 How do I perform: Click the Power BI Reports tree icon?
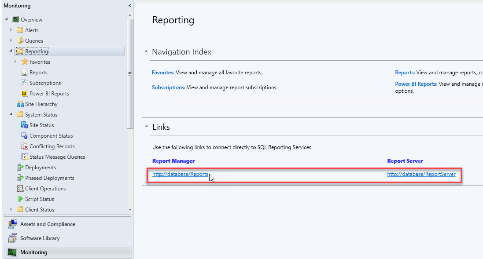tap(25, 94)
